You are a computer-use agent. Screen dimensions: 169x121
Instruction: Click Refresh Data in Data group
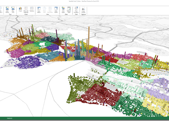click(69, 10)
